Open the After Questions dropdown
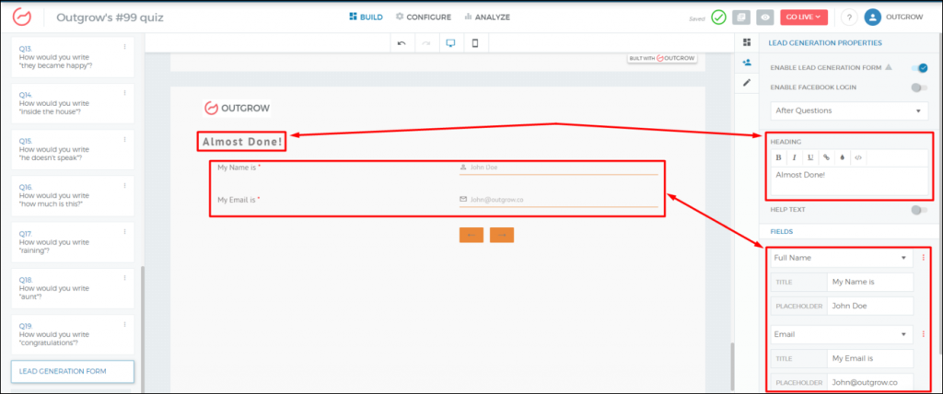The width and height of the screenshot is (943, 394). pyautogui.click(x=849, y=110)
